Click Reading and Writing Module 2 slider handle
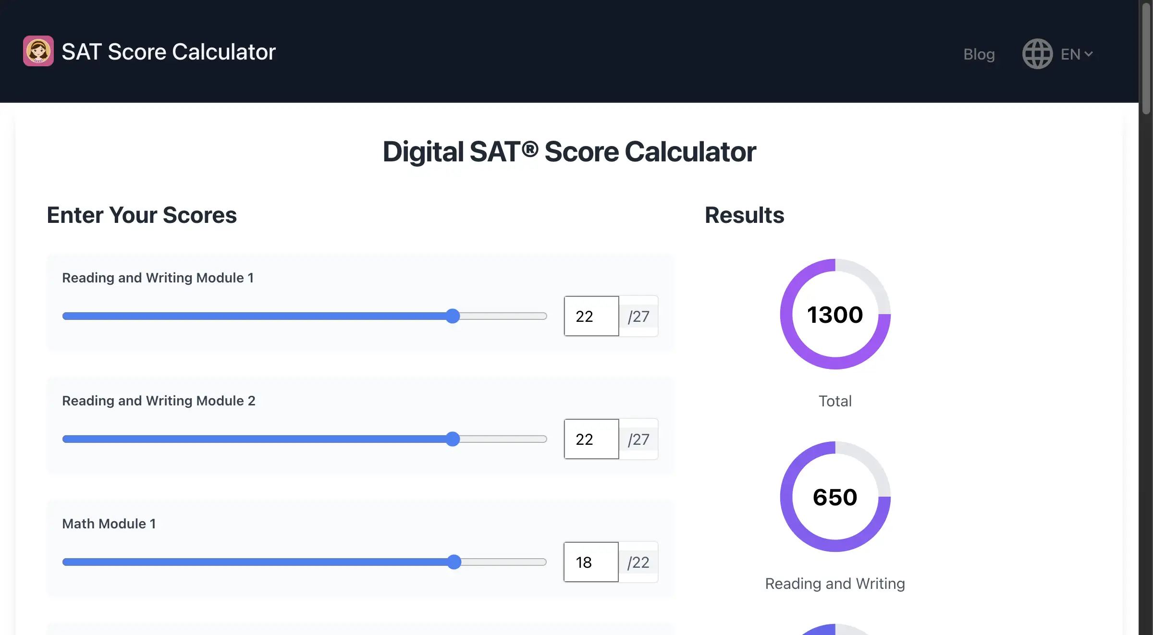 click(x=453, y=439)
